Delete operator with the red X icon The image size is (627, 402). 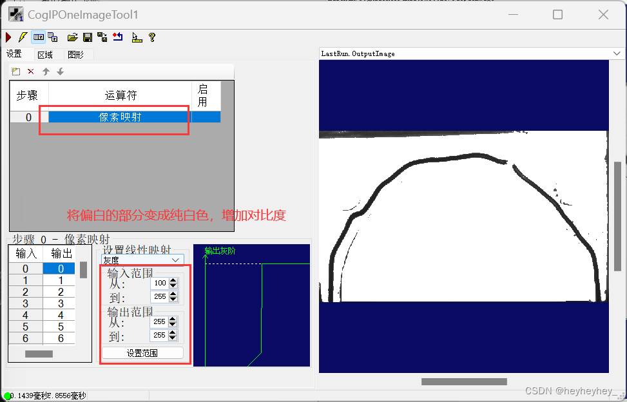30,71
